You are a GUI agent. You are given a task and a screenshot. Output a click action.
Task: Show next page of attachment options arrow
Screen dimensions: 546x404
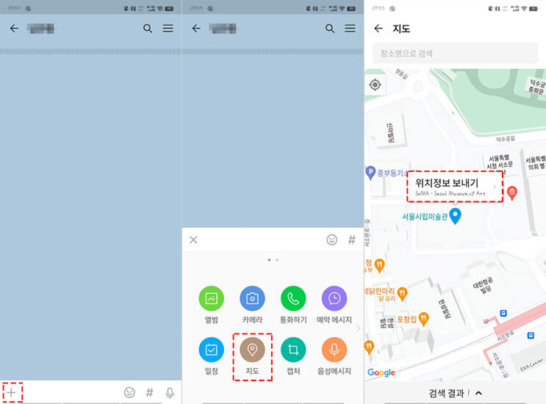pyautogui.click(x=358, y=328)
